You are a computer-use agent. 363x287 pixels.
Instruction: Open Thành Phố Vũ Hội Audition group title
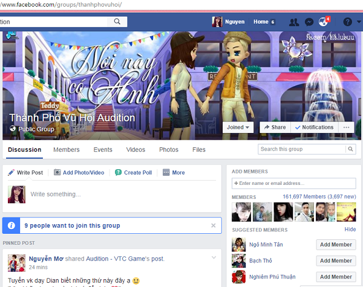click(x=72, y=118)
